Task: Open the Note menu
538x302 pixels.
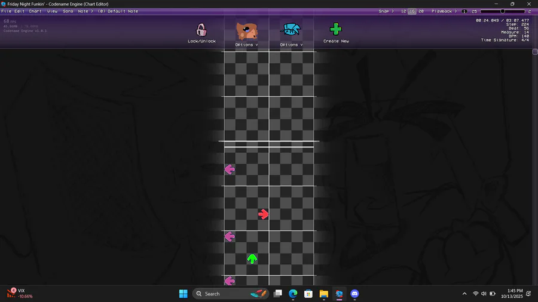Action: click(85, 11)
